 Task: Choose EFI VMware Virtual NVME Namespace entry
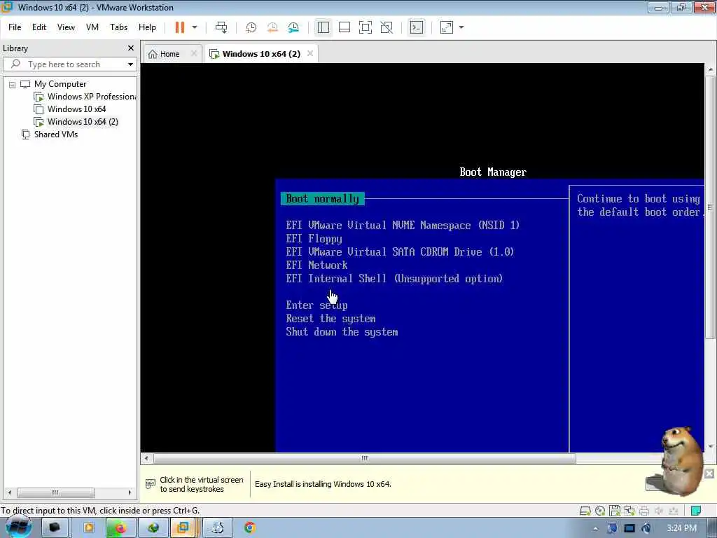coord(403,225)
